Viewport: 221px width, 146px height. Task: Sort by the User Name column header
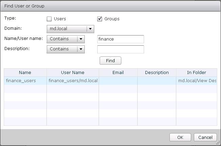point(73,72)
